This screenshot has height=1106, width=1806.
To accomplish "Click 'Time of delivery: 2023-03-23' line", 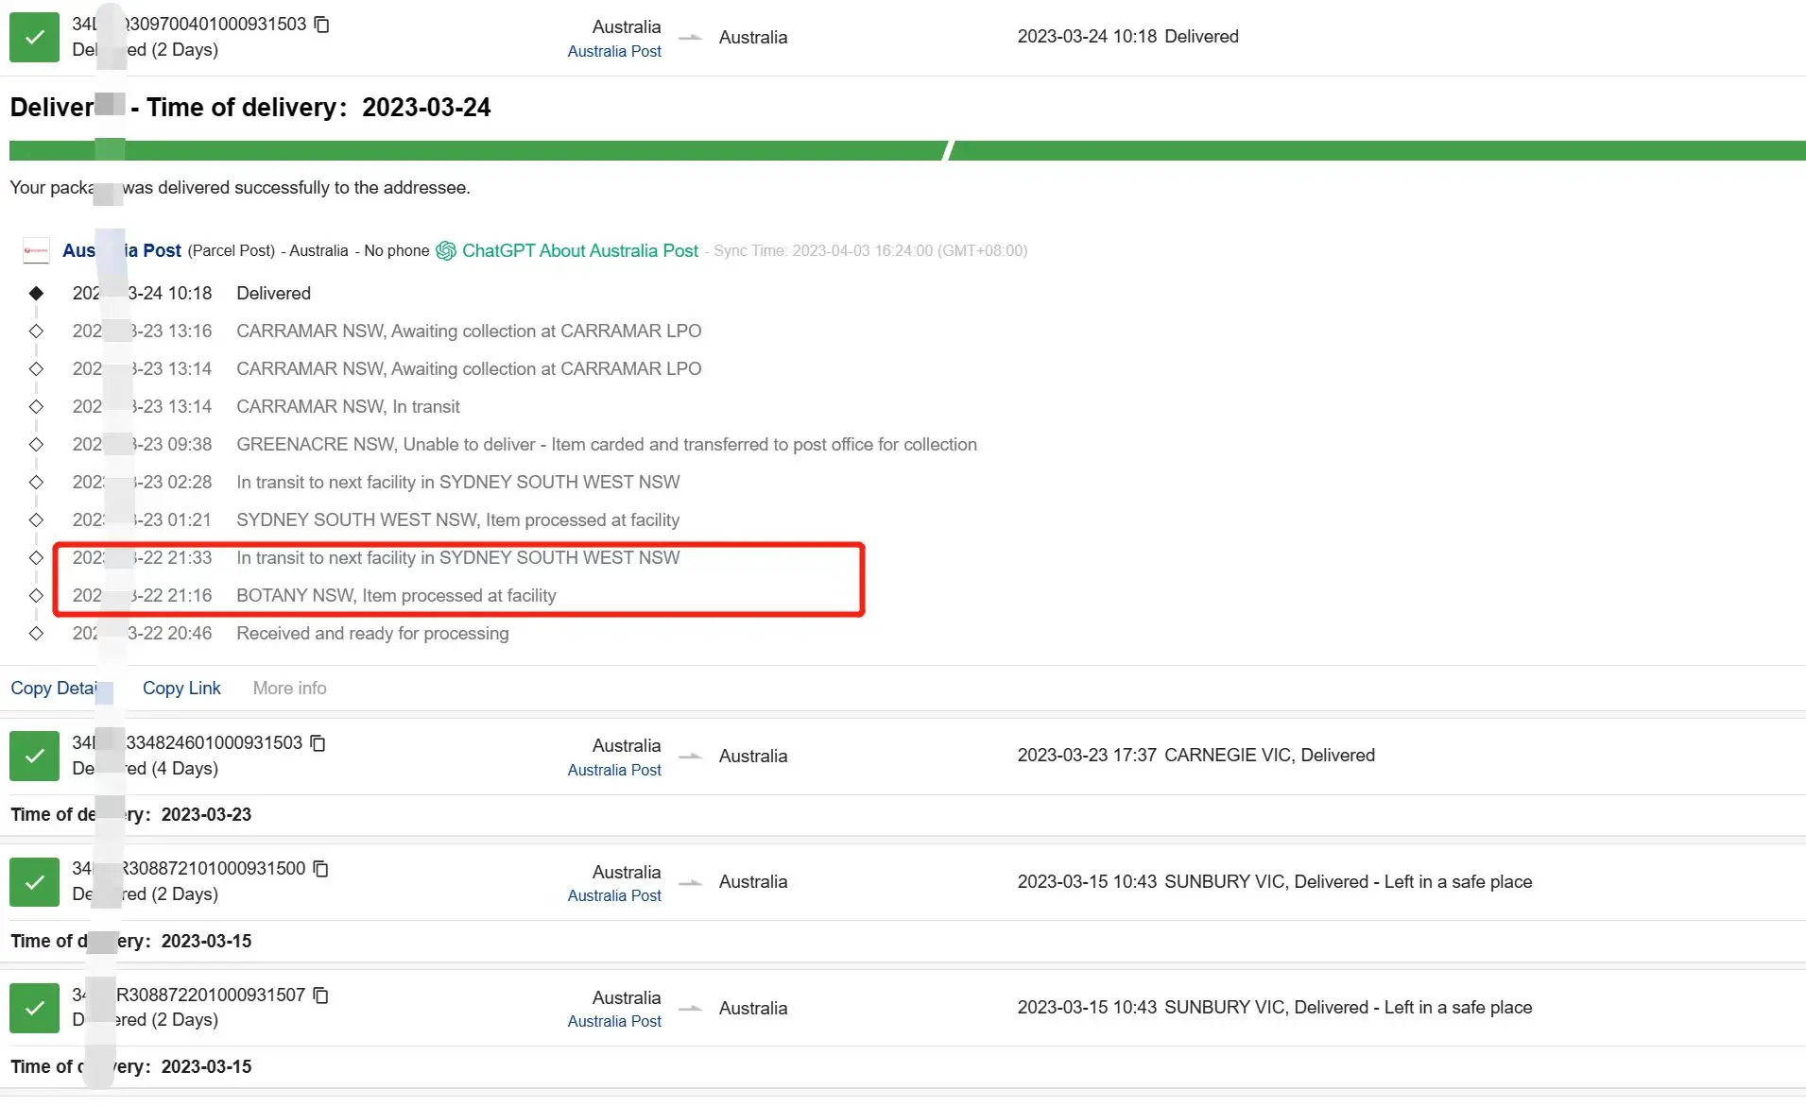I will point(131,815).
